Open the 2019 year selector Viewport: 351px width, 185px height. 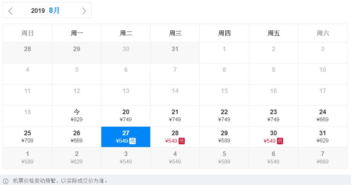(x=38, y=11)
